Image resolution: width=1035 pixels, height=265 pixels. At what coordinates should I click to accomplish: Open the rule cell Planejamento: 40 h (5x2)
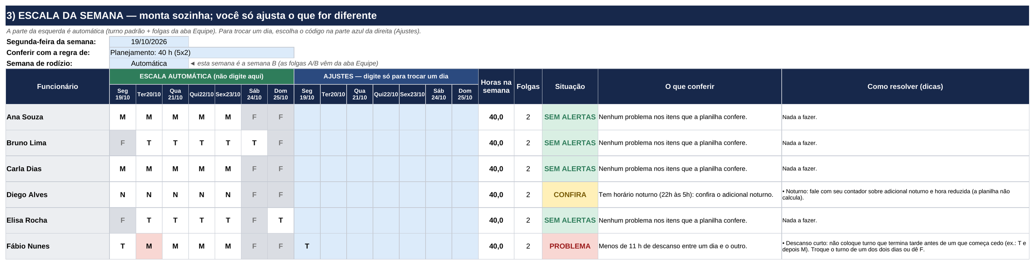coord(202,52)
